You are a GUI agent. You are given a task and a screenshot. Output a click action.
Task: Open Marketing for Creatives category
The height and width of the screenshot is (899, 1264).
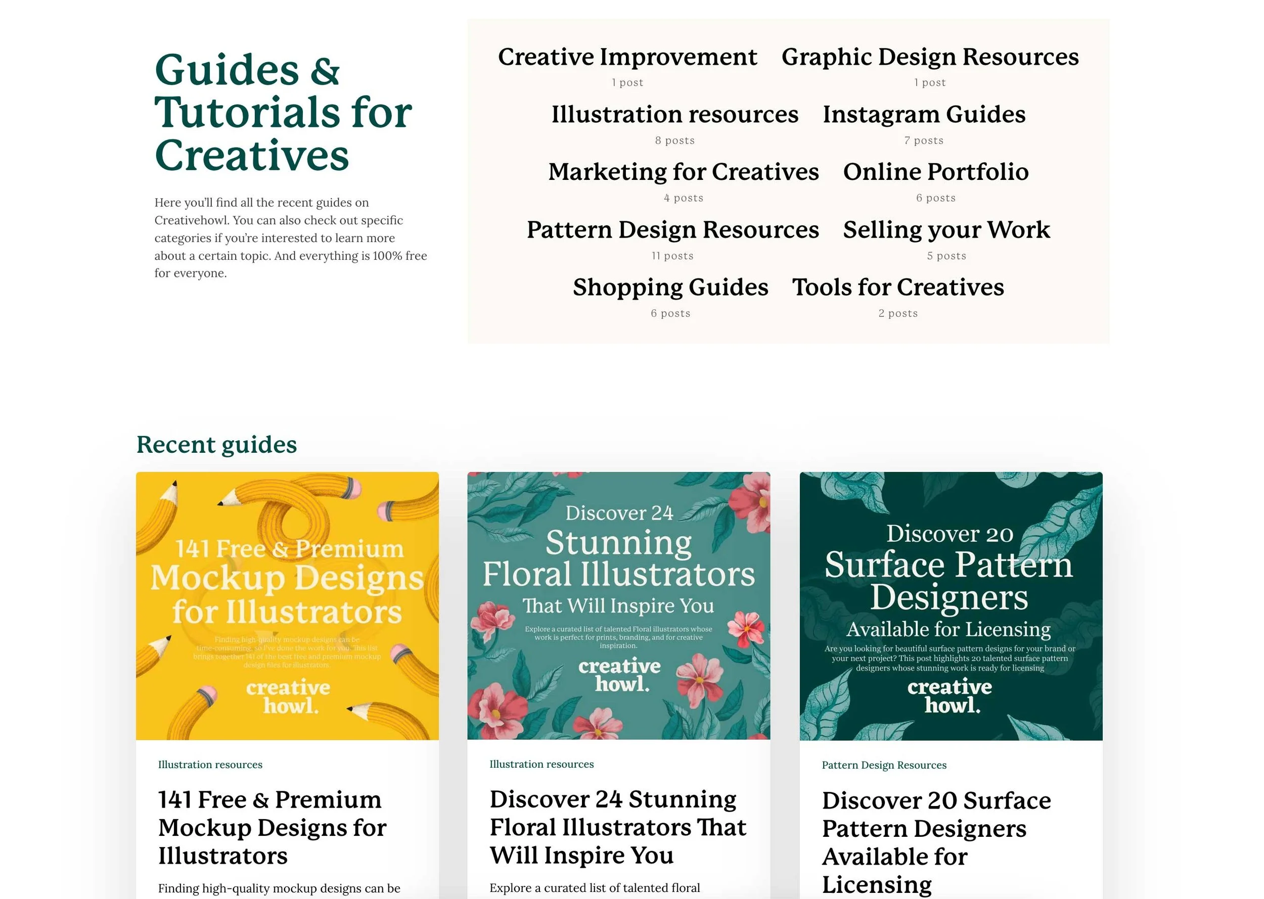[684, 172]
